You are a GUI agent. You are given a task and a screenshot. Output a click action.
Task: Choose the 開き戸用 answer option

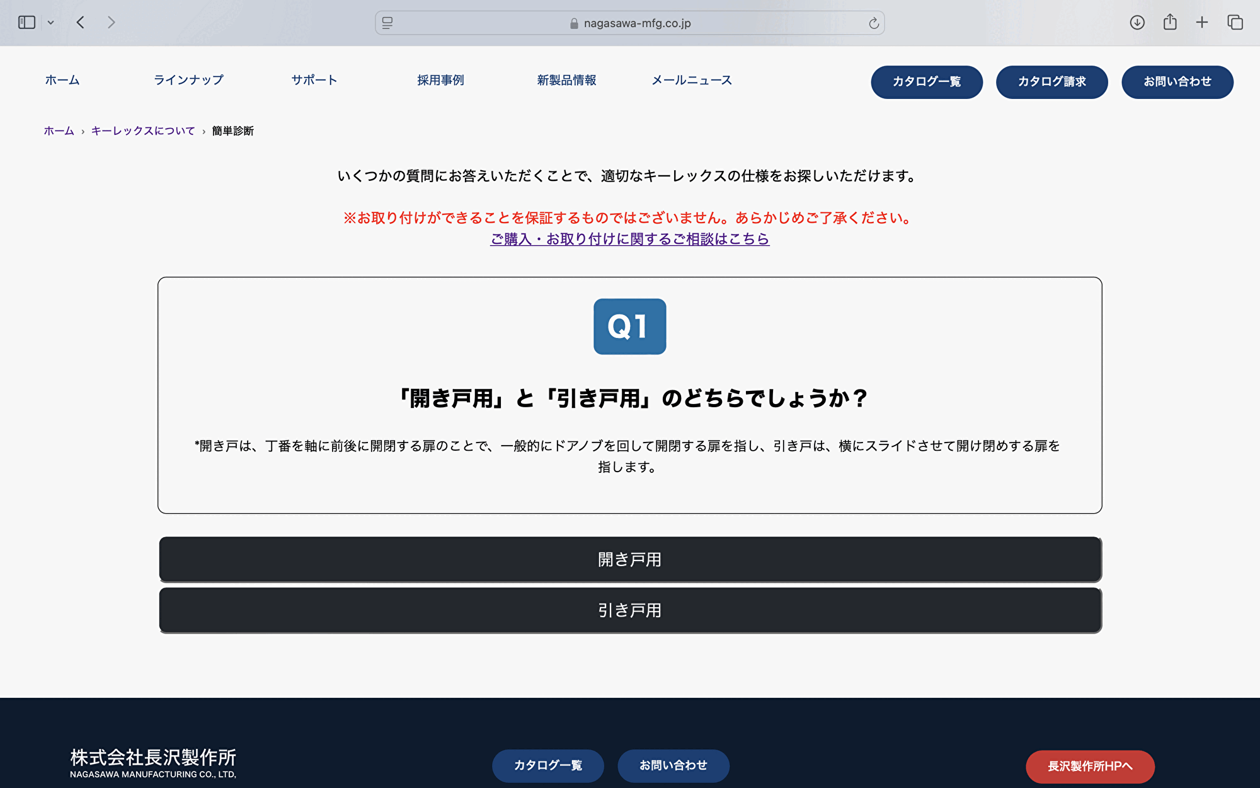pyautogui.click(x=630, y=559)
